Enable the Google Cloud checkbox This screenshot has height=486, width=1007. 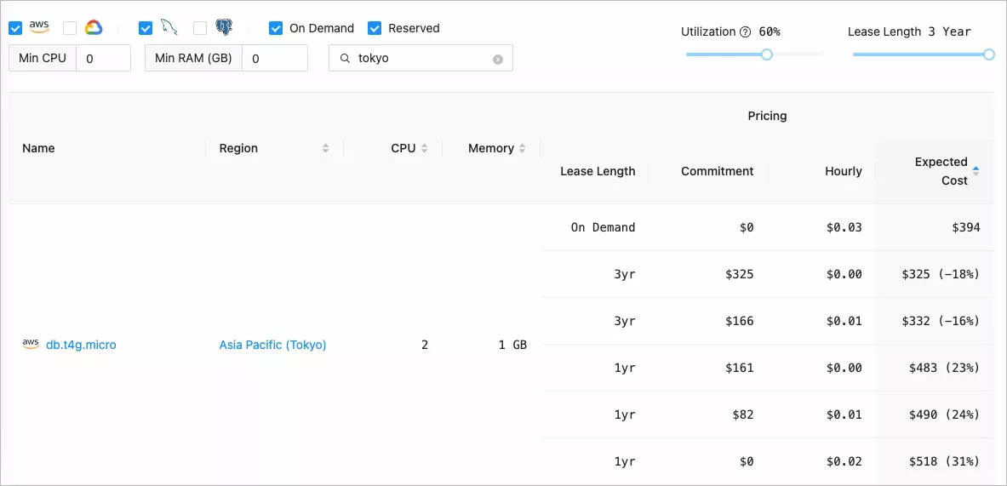tap(70, 28)
